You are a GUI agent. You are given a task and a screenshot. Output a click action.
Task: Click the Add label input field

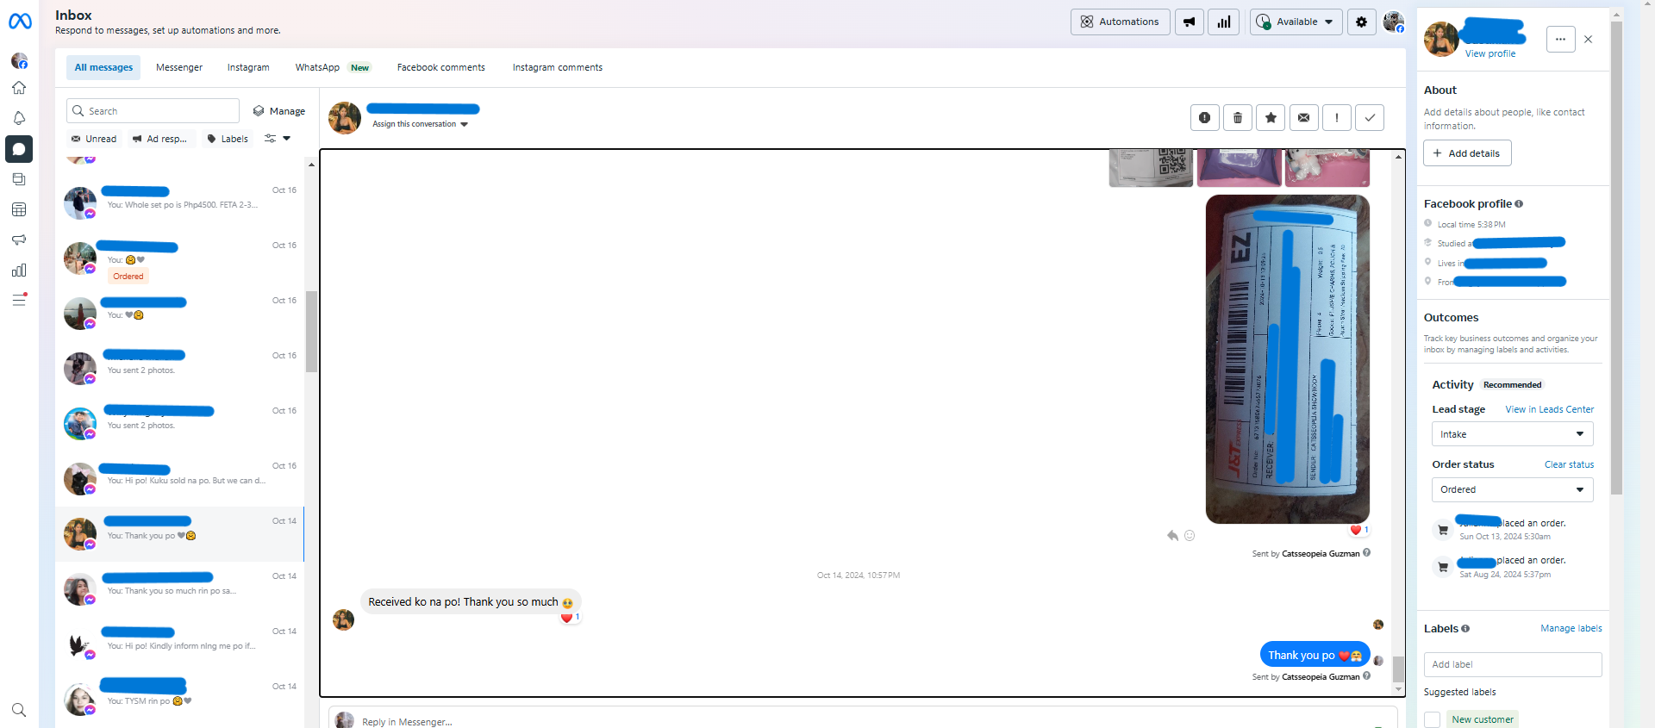(x=1512, y=664)
